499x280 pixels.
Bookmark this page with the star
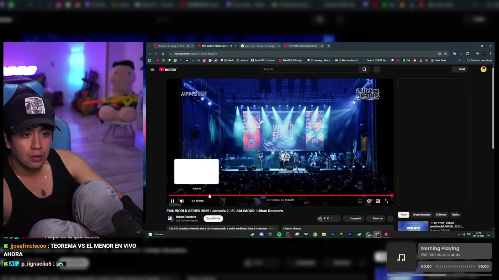[x=445, y=54]
